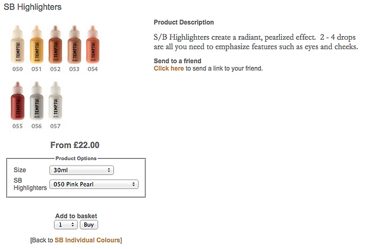
Task: Open the basket quantity dropdown
Action: [x=66, y=225]
